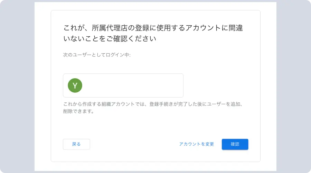Return to previous step via 戻る
311x173 pixels.
click(76, 144)
